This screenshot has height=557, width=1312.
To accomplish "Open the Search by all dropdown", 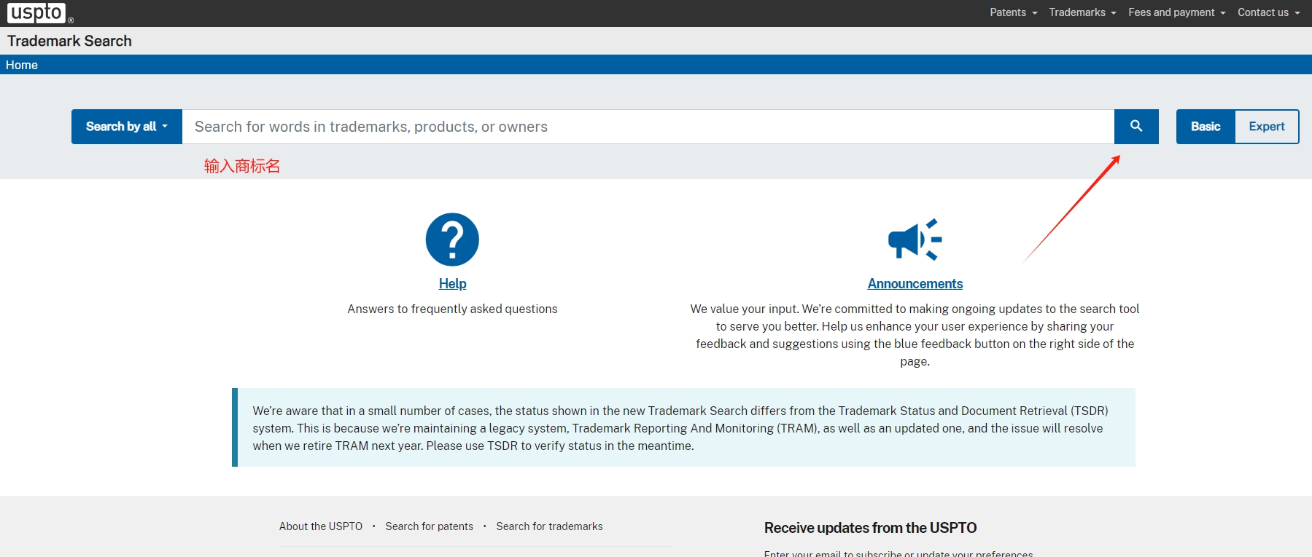I will (127, 127).
